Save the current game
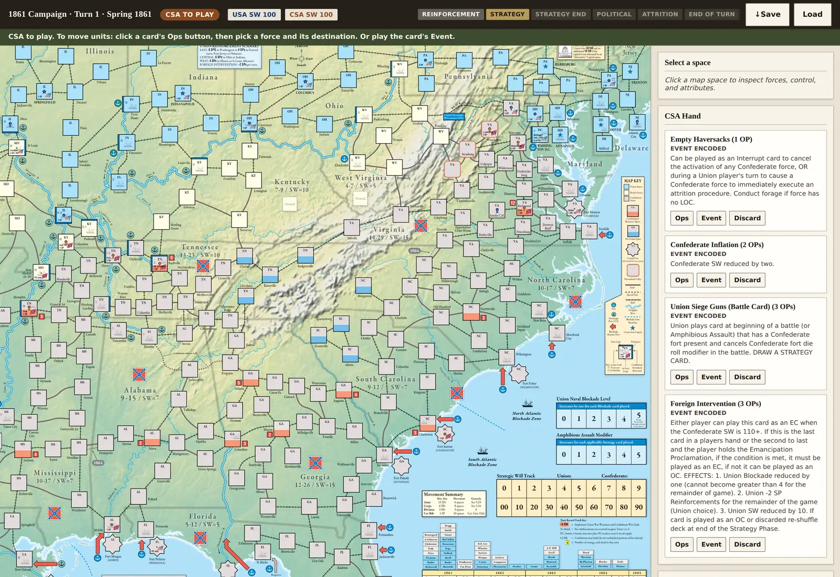Image resolution: width=840 pixels, height=577 pixels. click(768, 14)
